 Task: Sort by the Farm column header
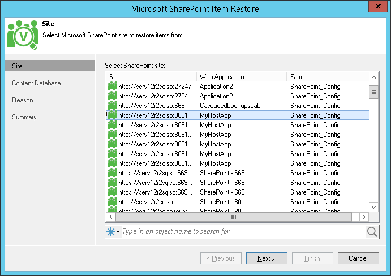[328, 77]
